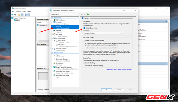This screenshot has width=178, height=102.
Task: Switch to the Summary tab
Action: [40, 90]
